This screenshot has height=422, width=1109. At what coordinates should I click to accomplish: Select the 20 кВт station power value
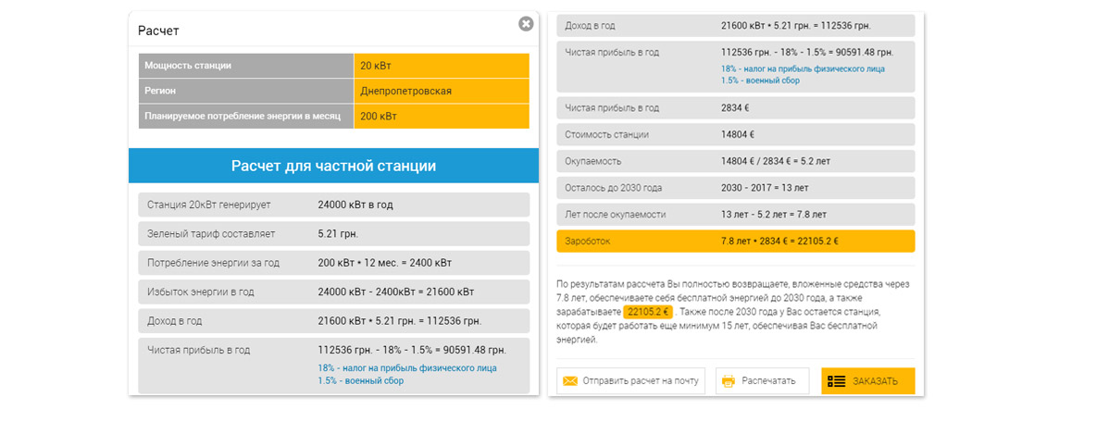tap(442, 66)
